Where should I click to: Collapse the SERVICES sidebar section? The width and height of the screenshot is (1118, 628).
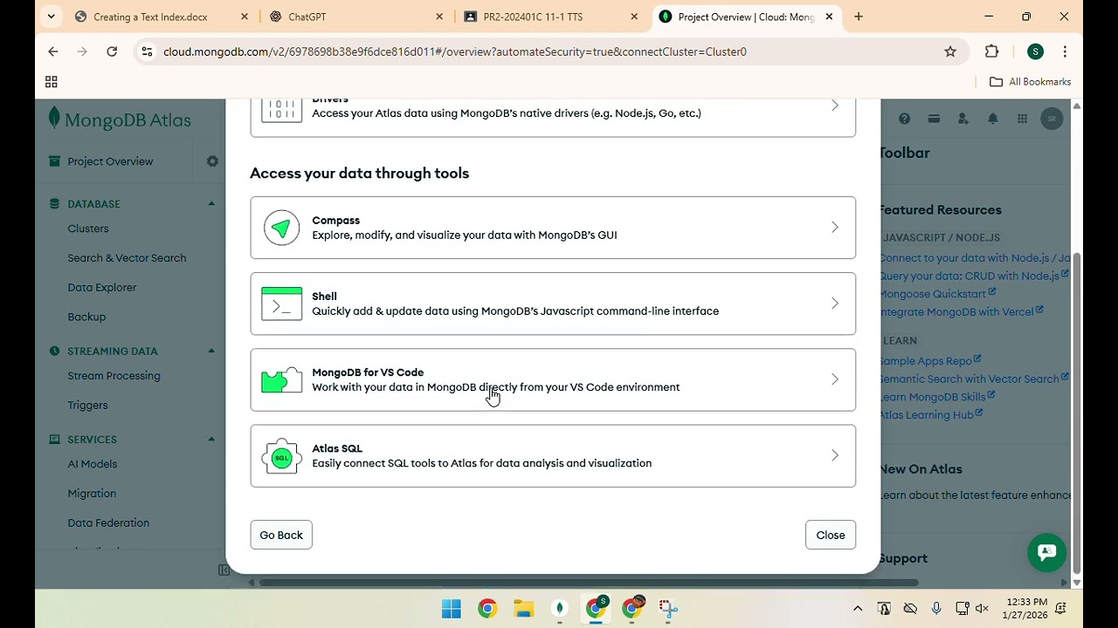(x=210, y=439)
